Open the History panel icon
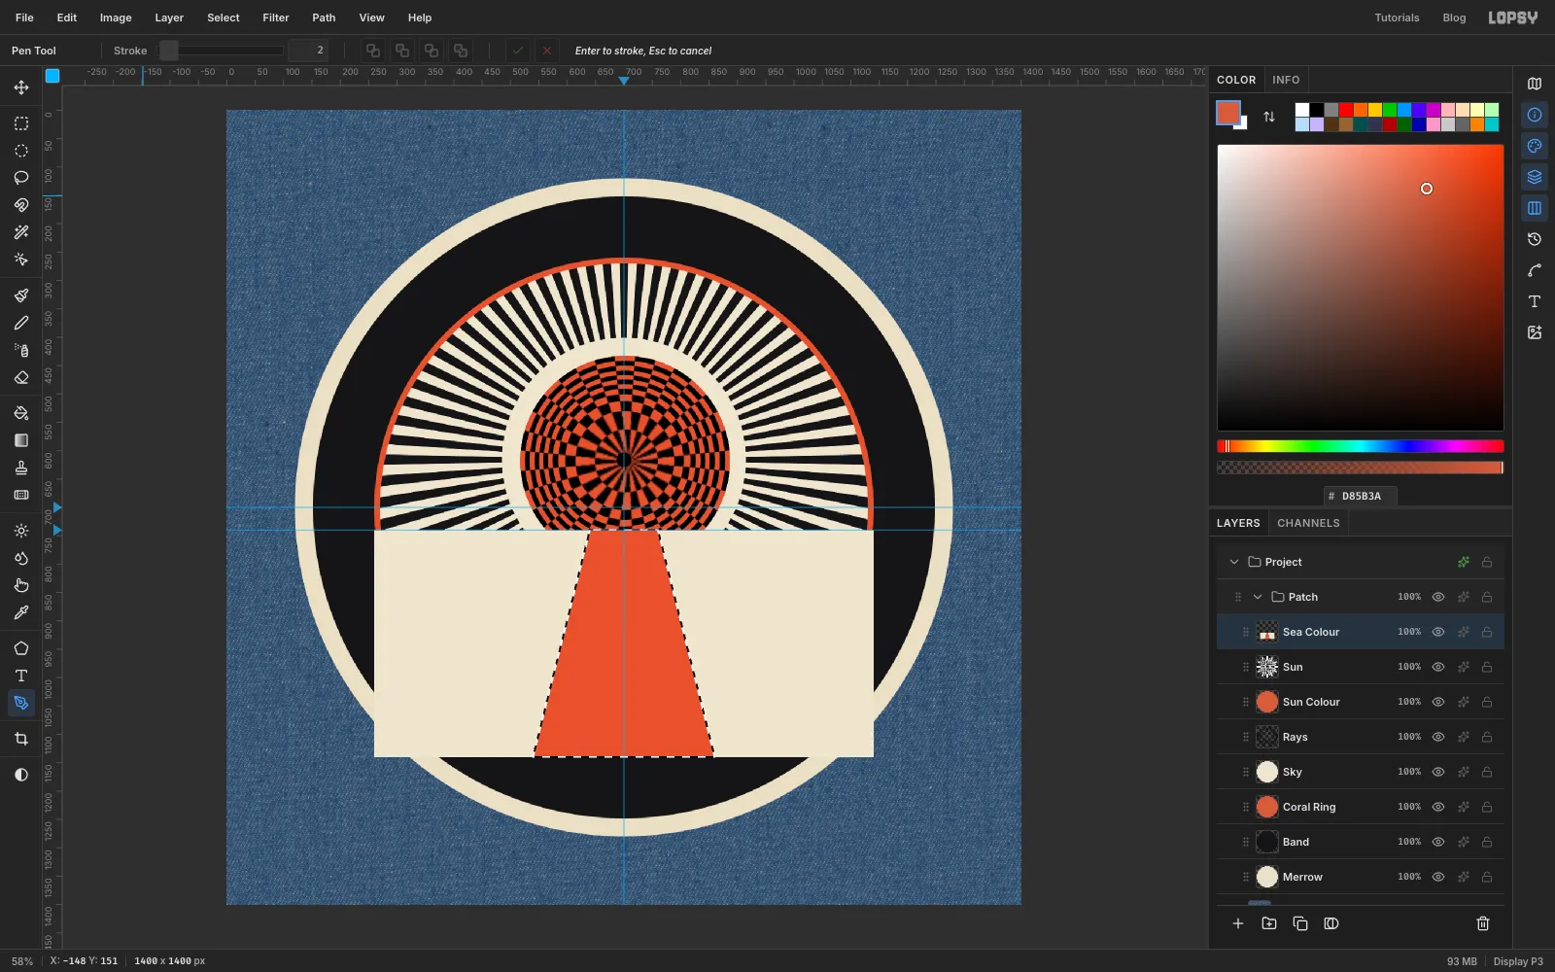This screenshot has height=972, width=1555. [1535, 239]
